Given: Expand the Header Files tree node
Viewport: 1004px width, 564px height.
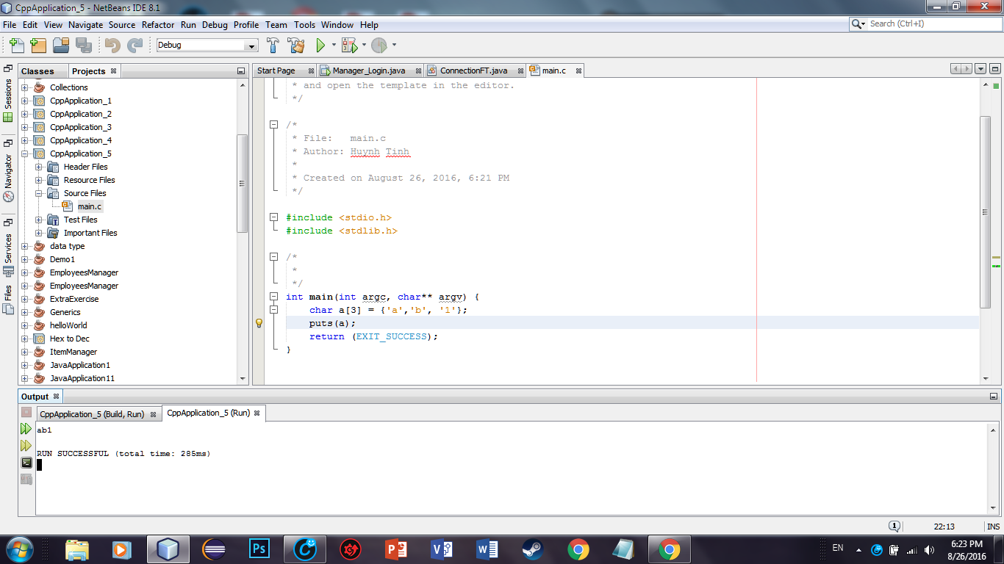Looking at the screenshot, I should pos(38,167).
